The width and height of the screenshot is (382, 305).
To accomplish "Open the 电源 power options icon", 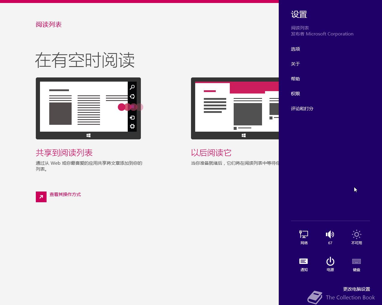I will click(x=330, y=264).
